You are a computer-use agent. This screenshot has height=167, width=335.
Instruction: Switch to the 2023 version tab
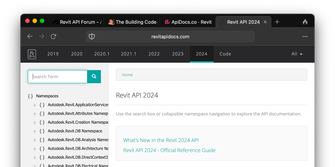pyautogui.click(x=178, y=54)
